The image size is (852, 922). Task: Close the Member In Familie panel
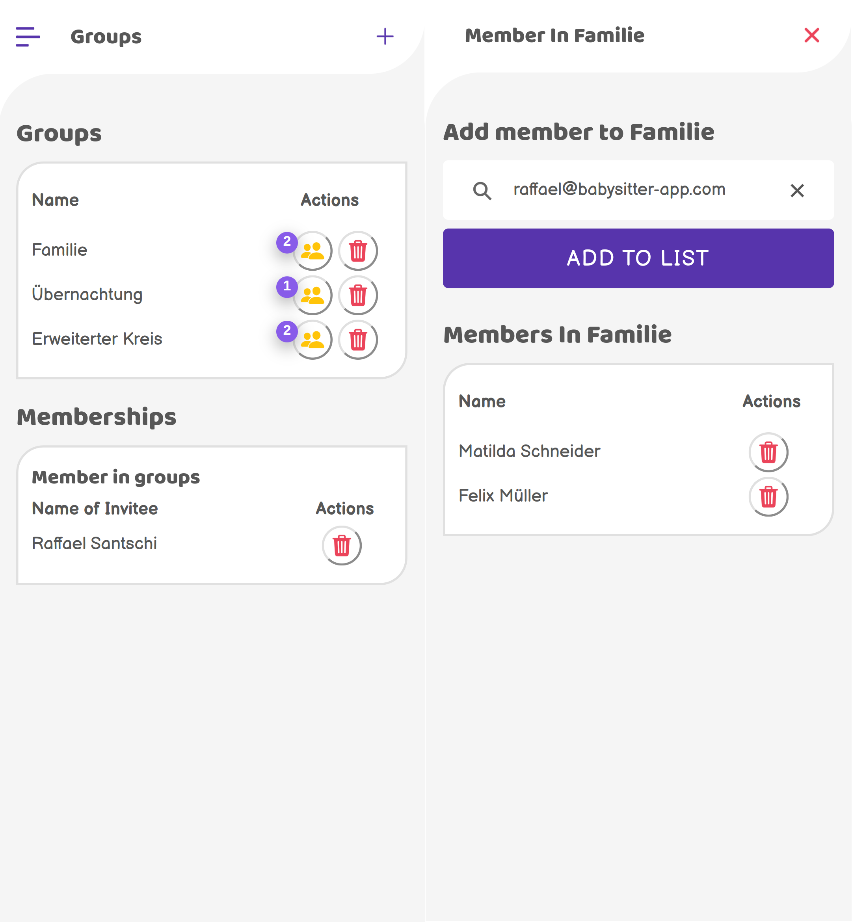(811, 35)
